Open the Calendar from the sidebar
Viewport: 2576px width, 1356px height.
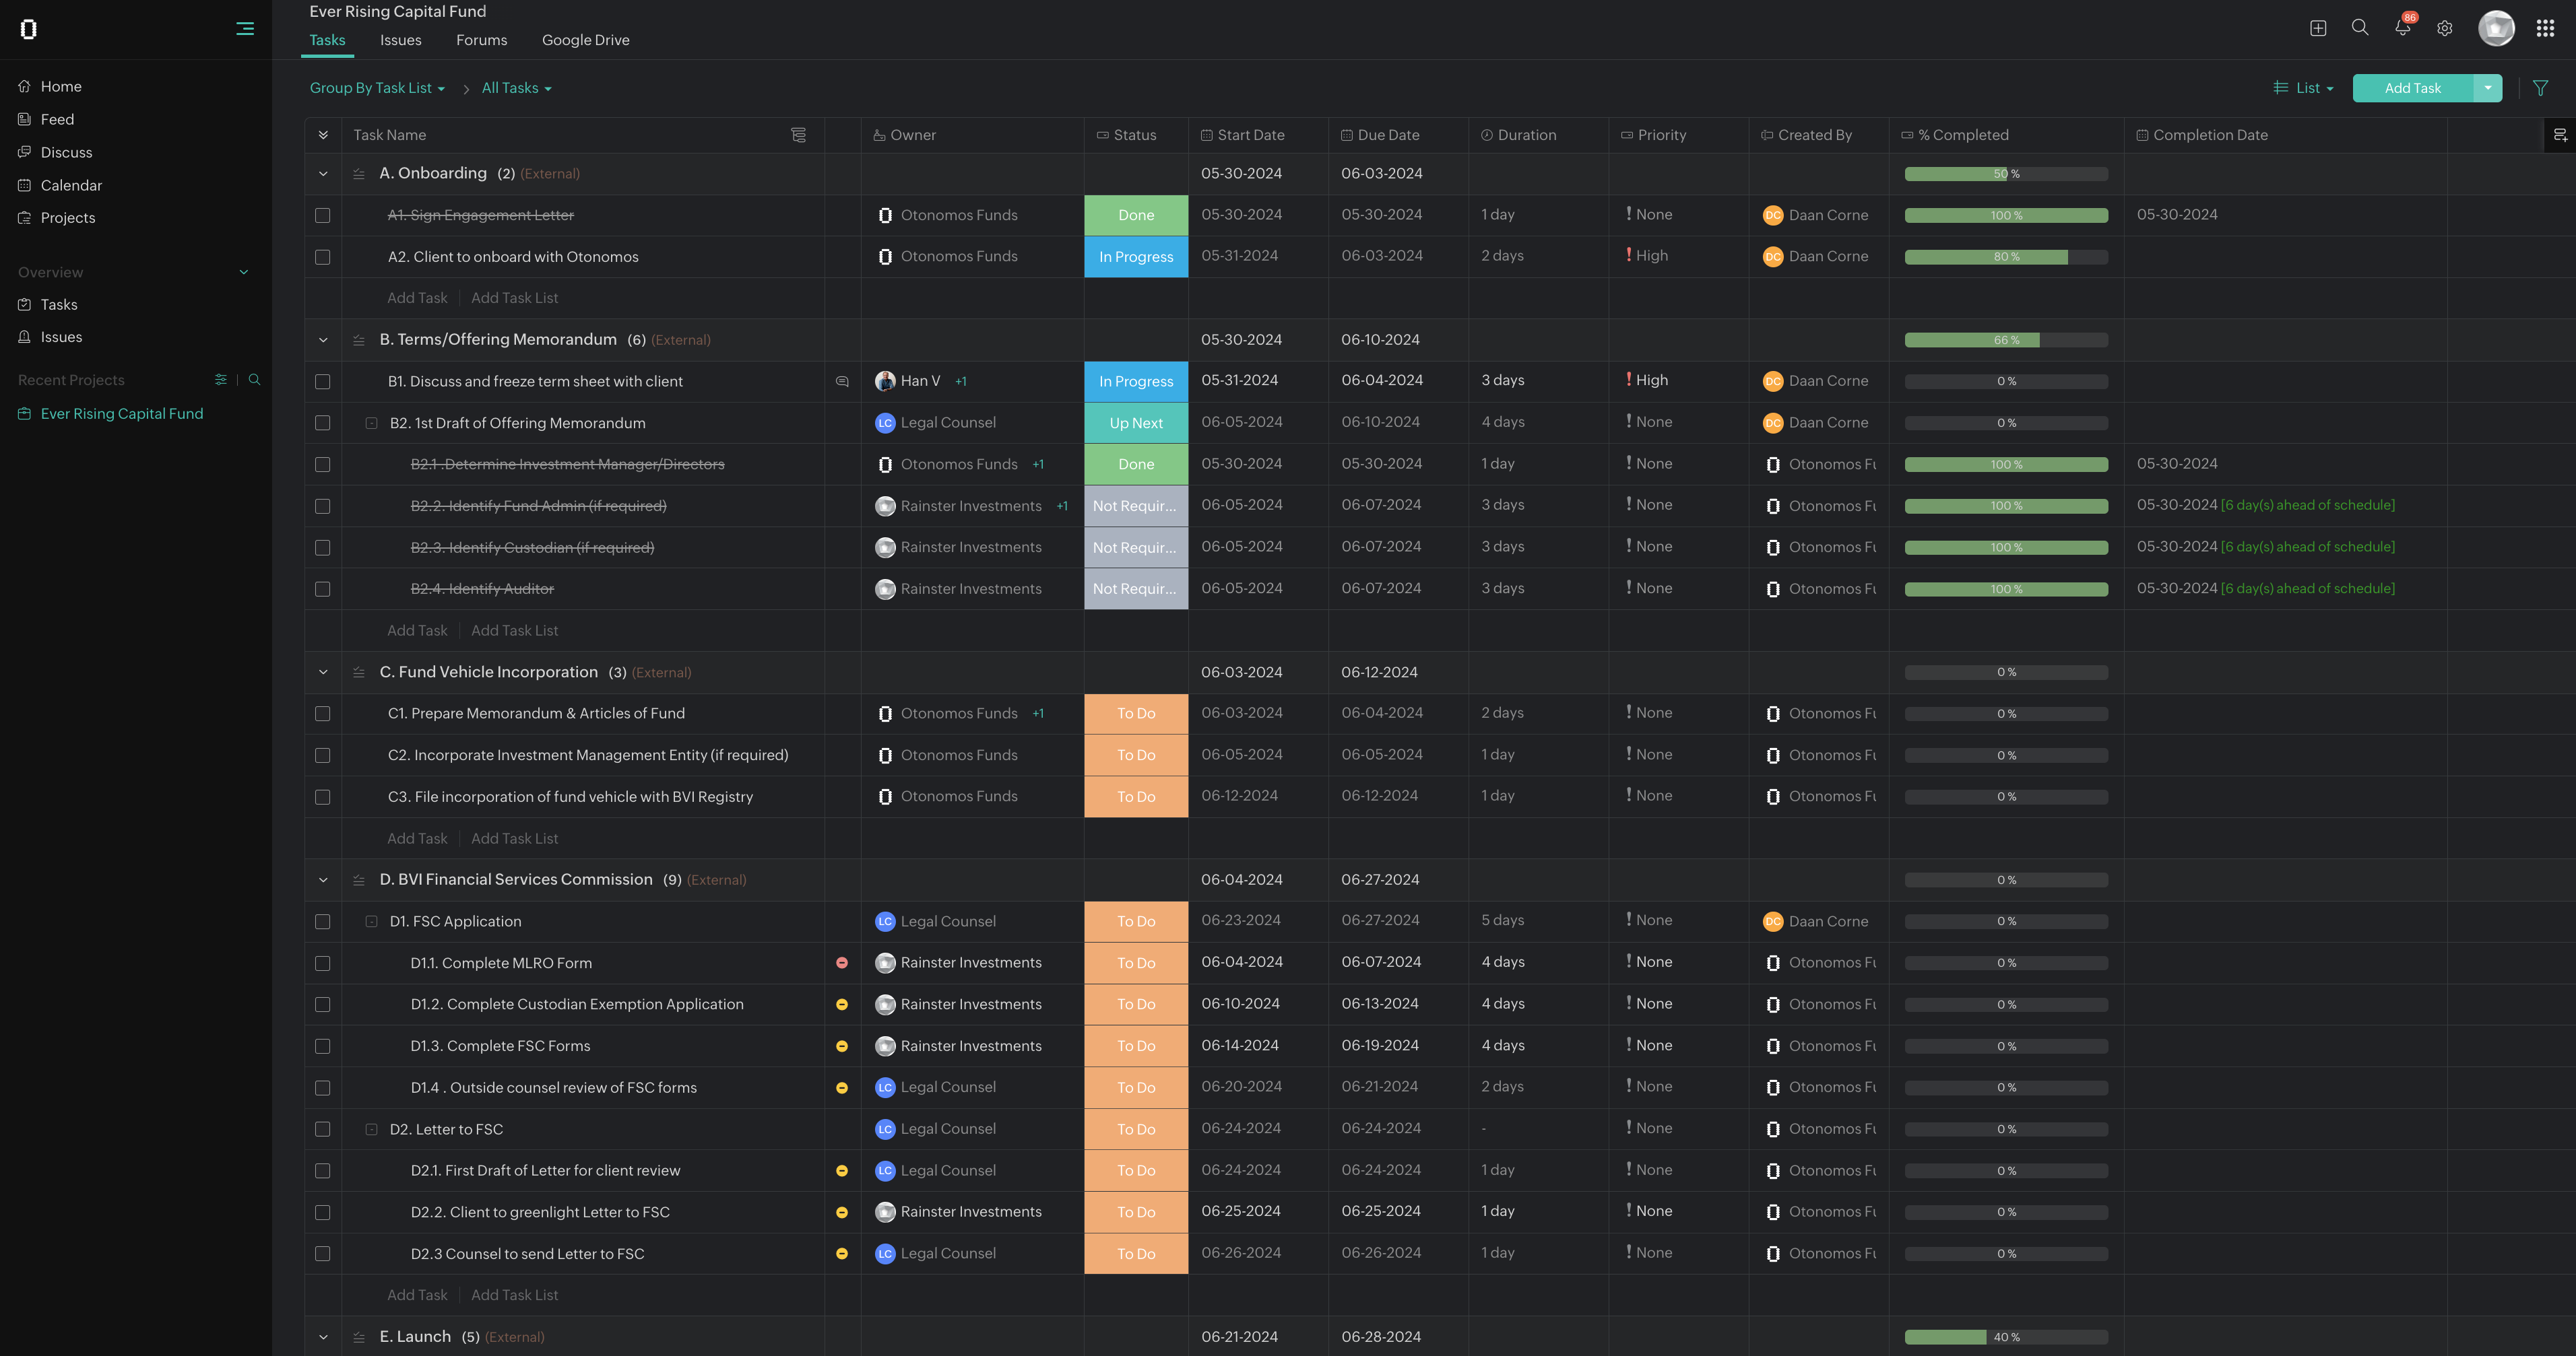pyautogui.click(x=71, y=185)
